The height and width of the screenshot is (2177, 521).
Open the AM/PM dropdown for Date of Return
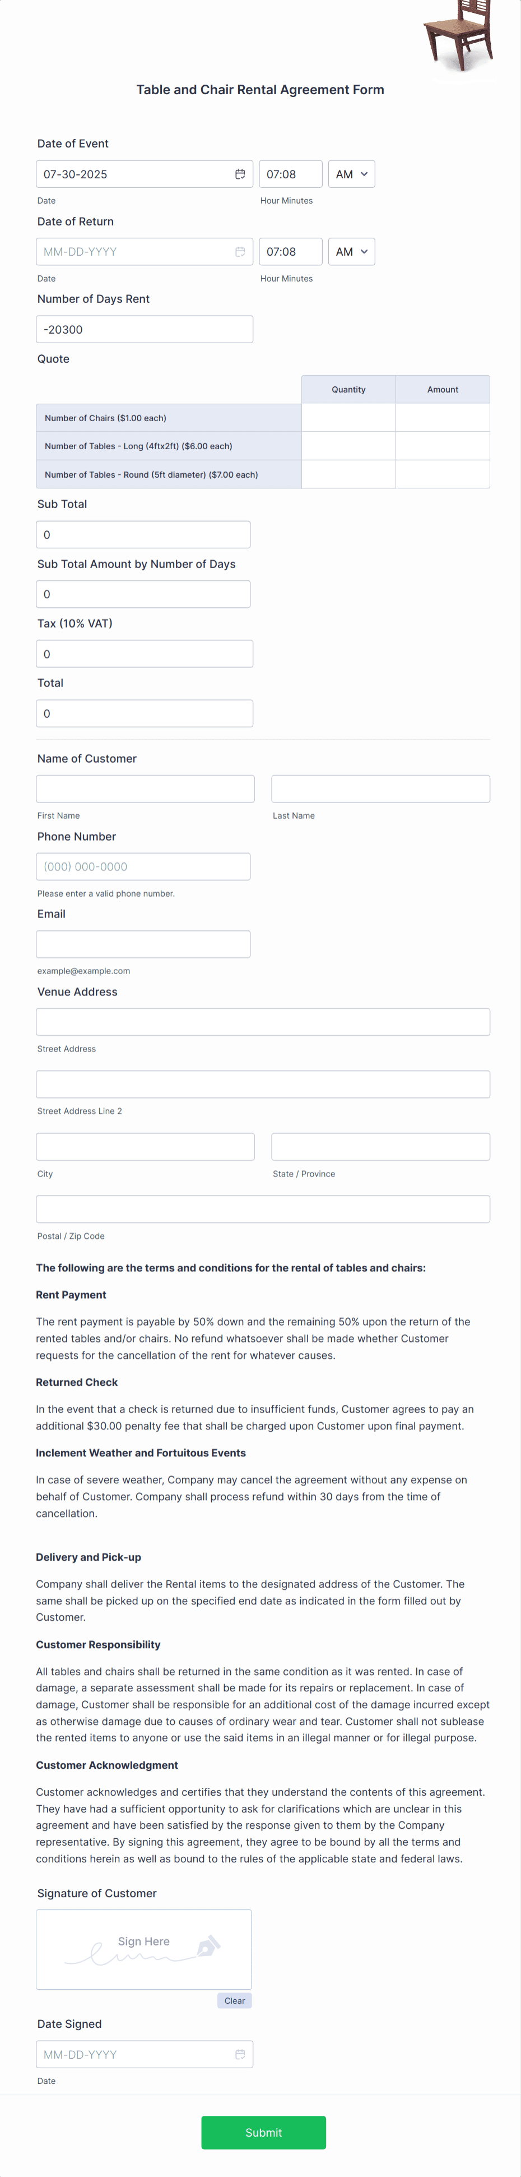pyautogui.click(x=351, y=251)
